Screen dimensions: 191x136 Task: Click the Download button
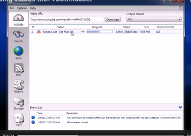113,19
